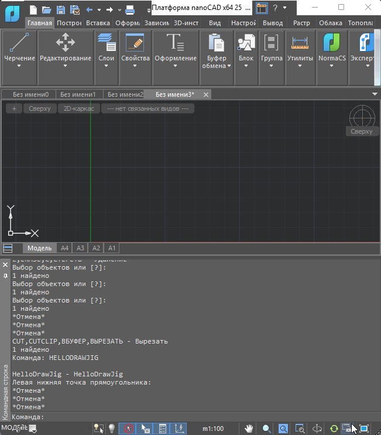Toggle the cursor selection mode button
The width and height of the screenshot is (381, 435).
(145, 429)
